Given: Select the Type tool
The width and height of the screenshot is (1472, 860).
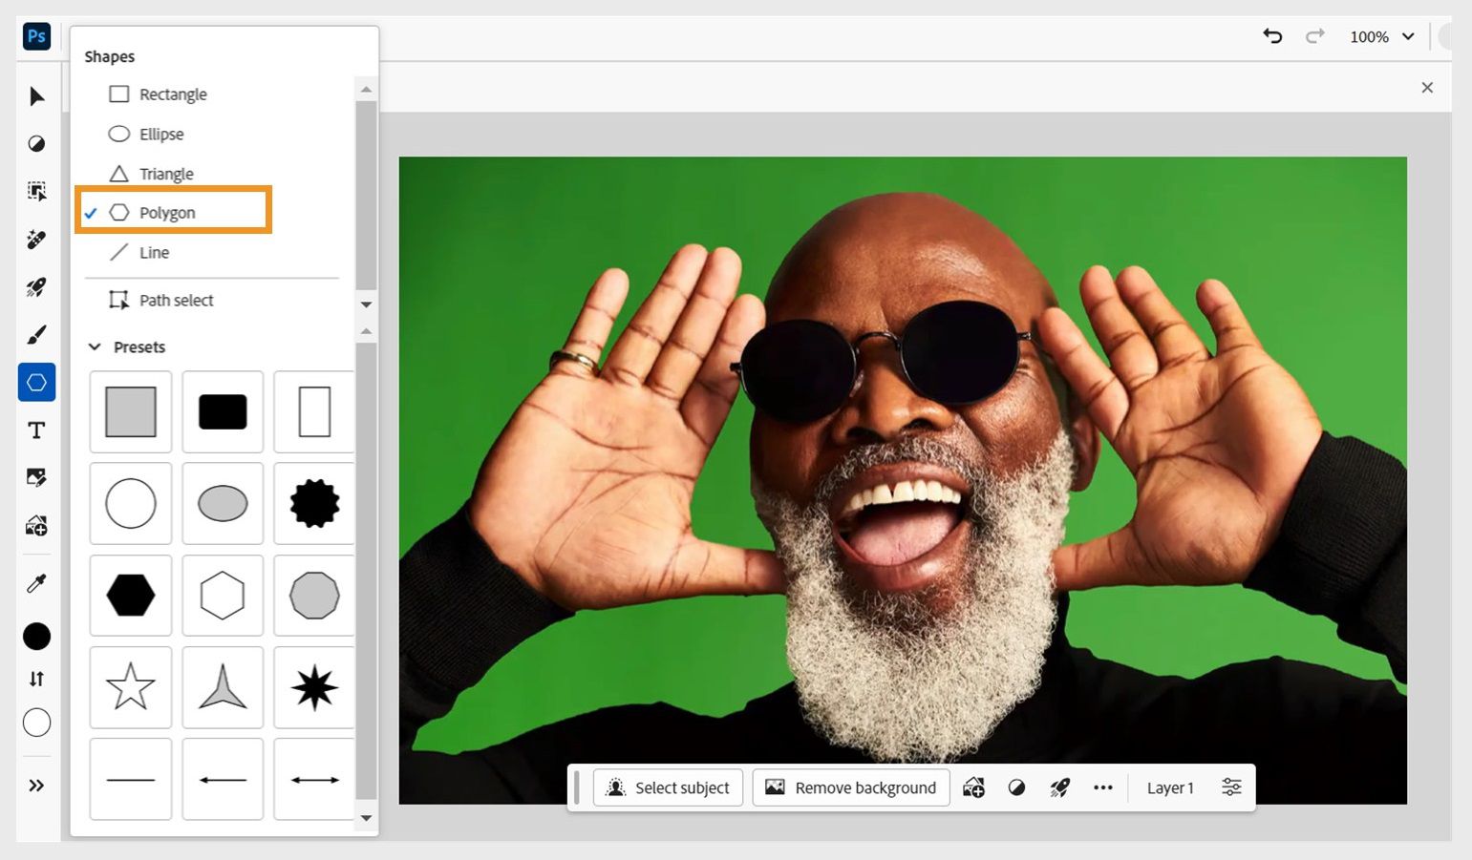Looking at the screenshot, I should click(36, 430).
